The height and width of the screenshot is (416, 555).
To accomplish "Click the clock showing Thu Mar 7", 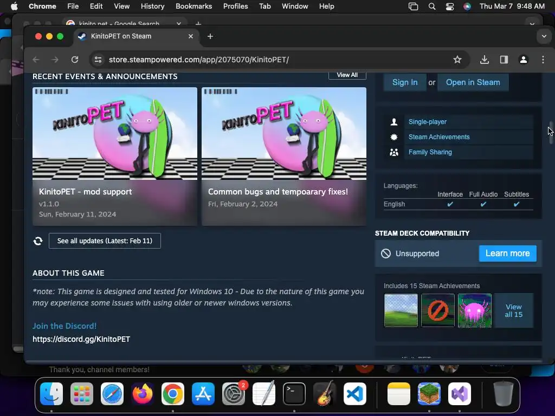I will [x=512, y=6].
